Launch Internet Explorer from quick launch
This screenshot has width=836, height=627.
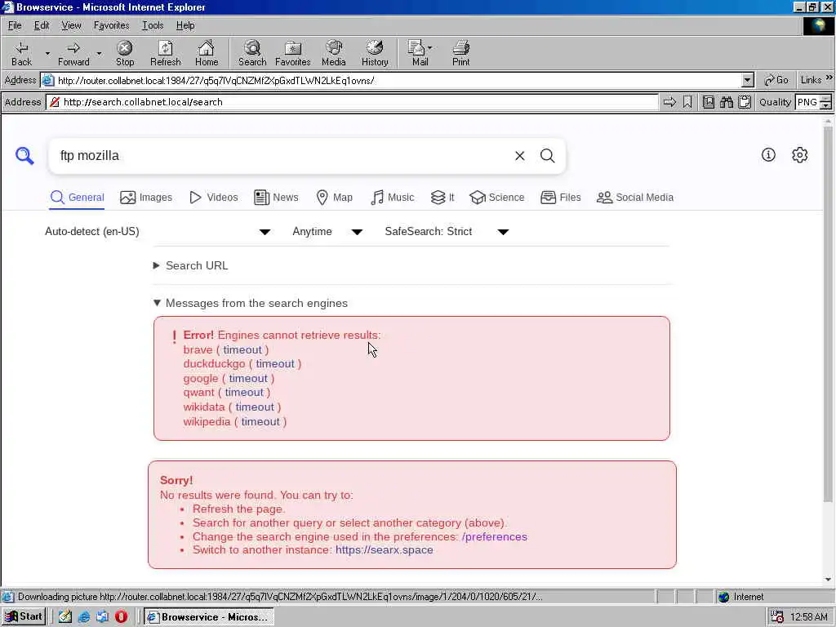84,617
